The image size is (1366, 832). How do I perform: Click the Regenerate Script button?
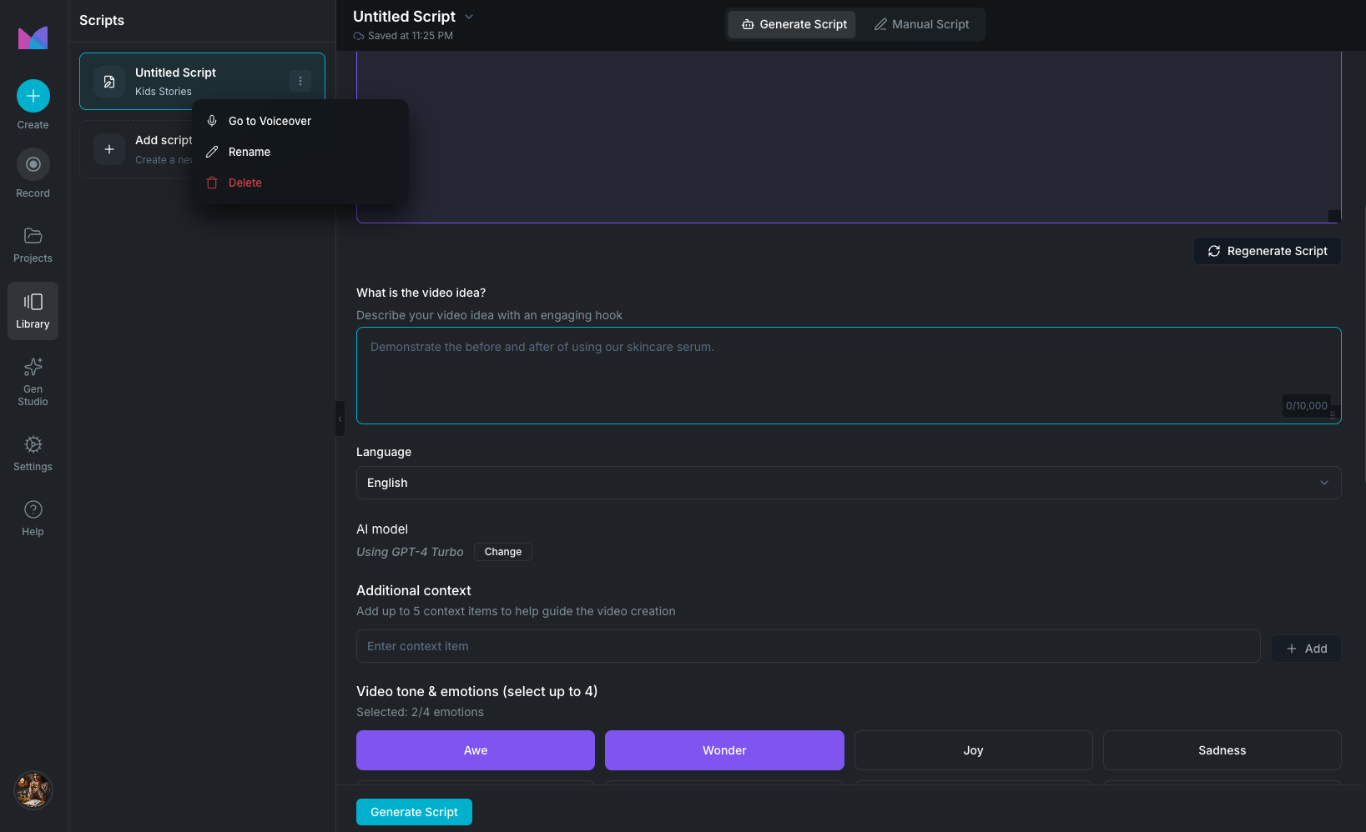click(x=1267, y=250)
